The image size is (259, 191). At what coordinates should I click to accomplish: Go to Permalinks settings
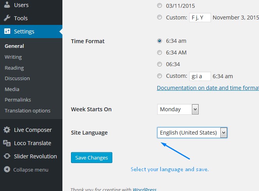pyautogui.click(x=18, y=100)
